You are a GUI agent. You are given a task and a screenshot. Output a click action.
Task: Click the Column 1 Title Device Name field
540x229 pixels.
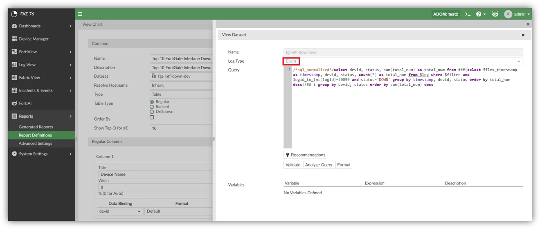(x=155, y=174)
